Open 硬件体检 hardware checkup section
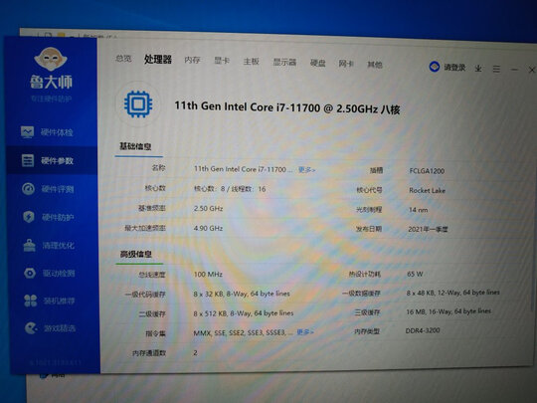The width and height of the screenshot is (537, 403). click(47, 132)
